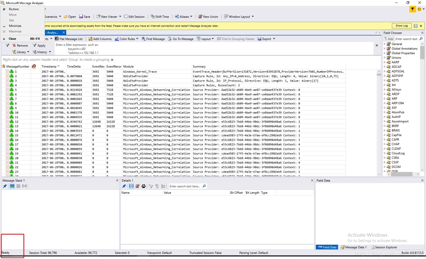Click the Show Log button
The image size is (426, 259).
[402, 26]
